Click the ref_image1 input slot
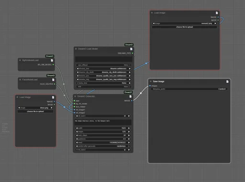Screen dimensions: 245x182 tap(74, 110)
